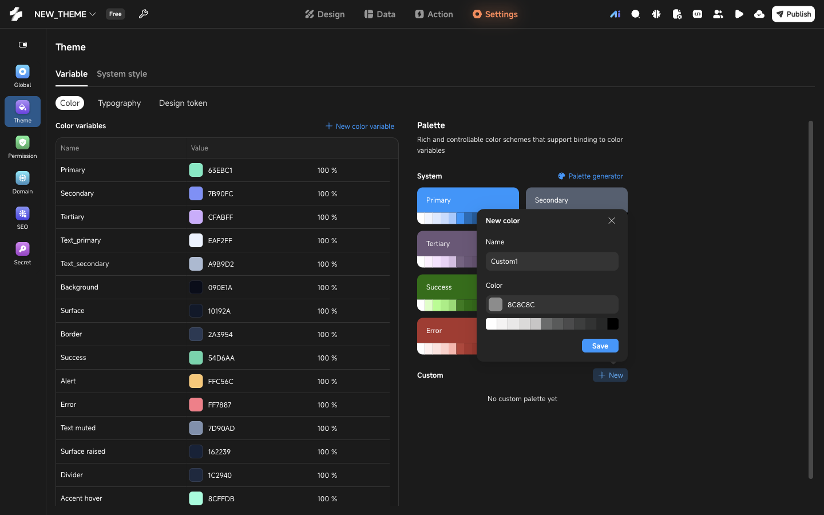
Task: Open Secret settings in sidebar
Action: click(x=22, y=253)
